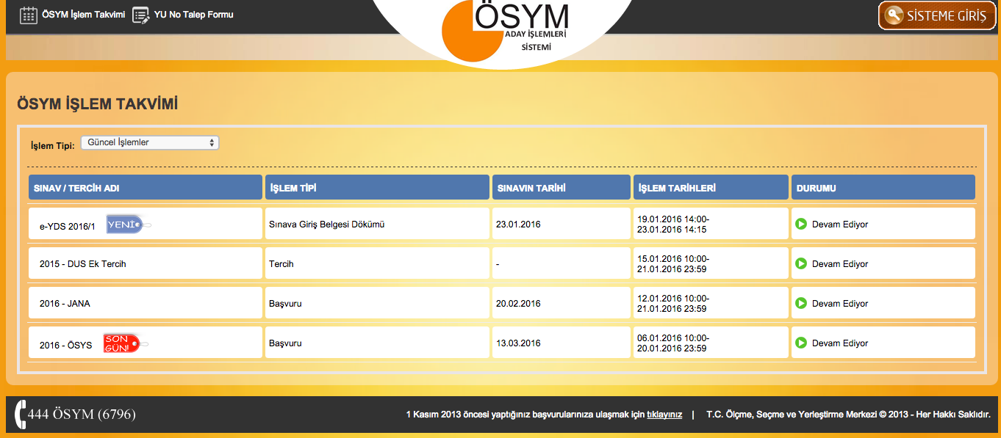
Task: Click the green status icon in e-YDS 2016/1 row
Action: [801, 224]
